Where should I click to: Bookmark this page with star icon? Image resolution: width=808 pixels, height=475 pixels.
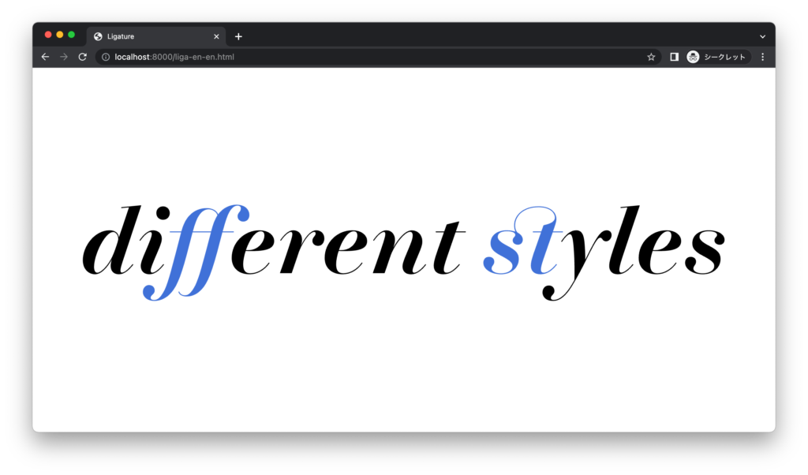[651, 57]
